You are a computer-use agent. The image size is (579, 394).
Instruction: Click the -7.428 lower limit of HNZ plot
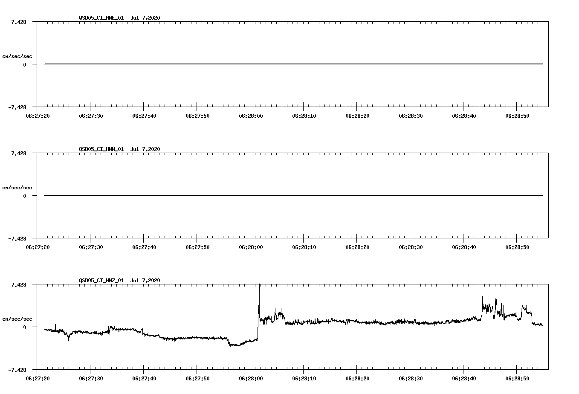click(17, 370)
